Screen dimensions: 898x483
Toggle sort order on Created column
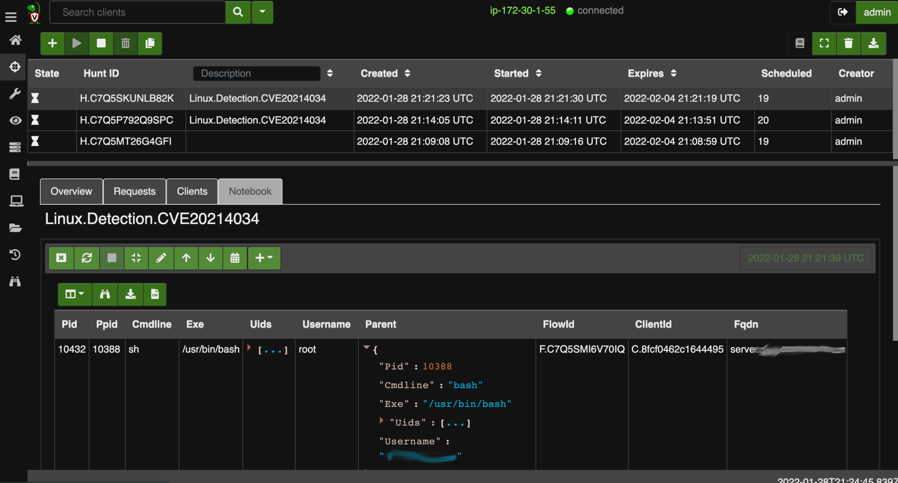(x=407, y=73)
